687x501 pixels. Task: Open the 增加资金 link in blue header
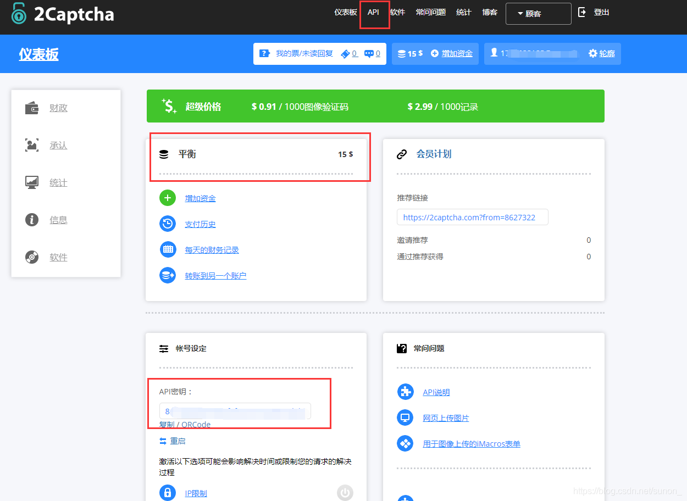457,54
